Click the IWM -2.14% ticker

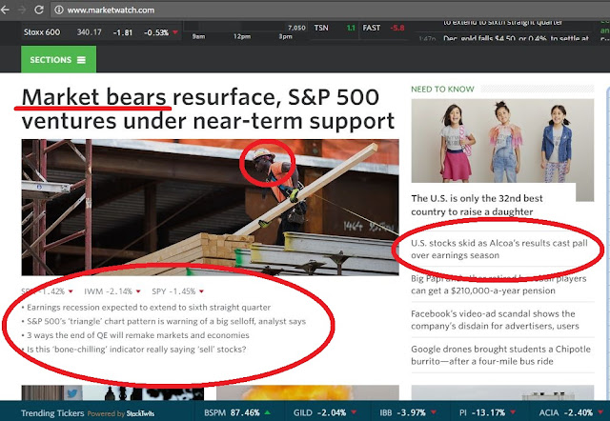coord(112,291)
